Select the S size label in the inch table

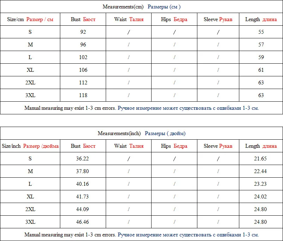tap(30, 159)
